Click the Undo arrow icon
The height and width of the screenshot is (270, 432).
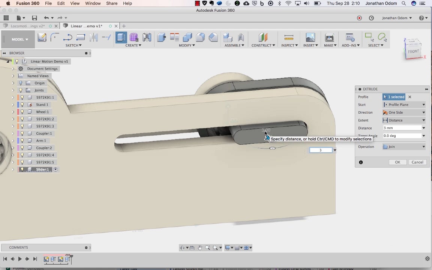(x=46, y=18)
